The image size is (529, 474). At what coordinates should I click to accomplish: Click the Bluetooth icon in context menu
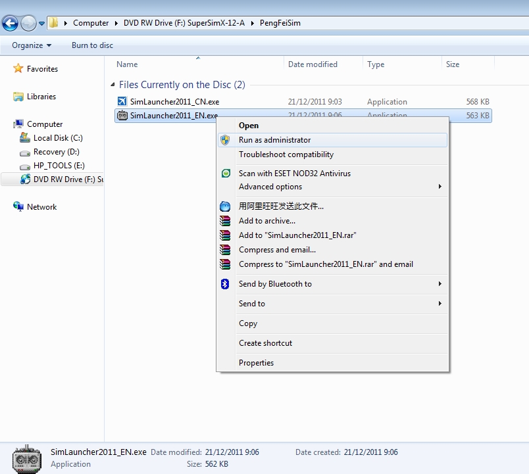pos(225,284)
